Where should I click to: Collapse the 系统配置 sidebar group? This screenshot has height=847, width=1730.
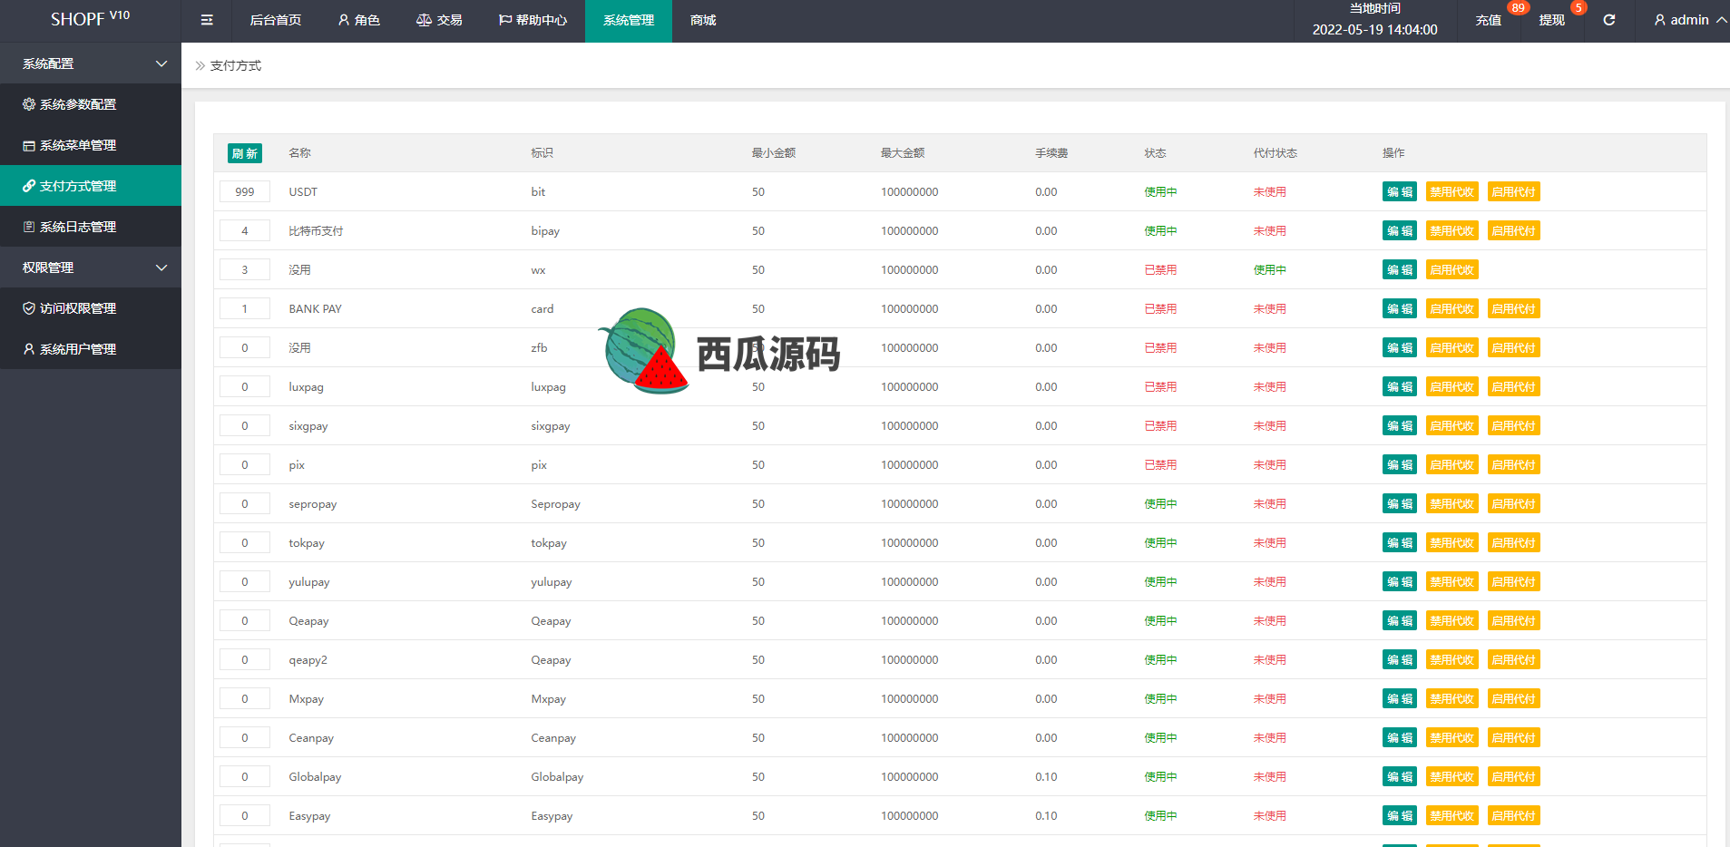click(91, 63)
